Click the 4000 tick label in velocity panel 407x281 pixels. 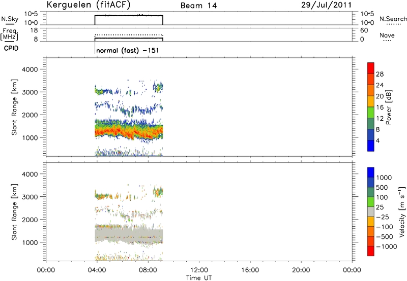click(x=30, y=174)
